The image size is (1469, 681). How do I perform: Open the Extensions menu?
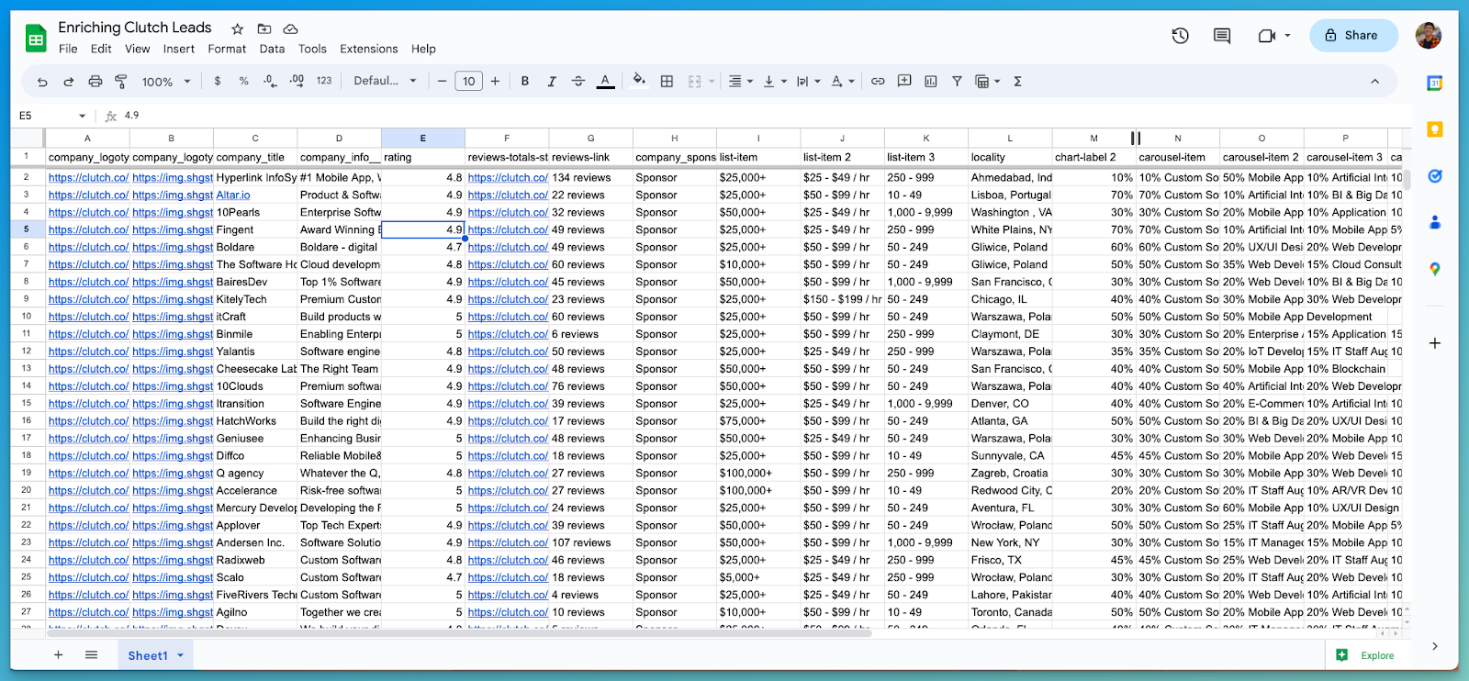(x=369, y=49)
